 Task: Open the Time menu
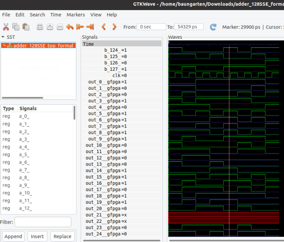coord(56,15)
